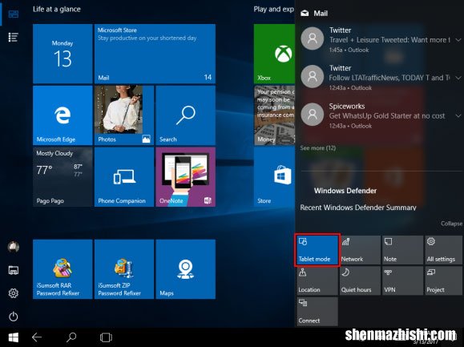Switch to pinned tiles view icon
This screenshot has height=347, width=464.
(x=14, y=14)
